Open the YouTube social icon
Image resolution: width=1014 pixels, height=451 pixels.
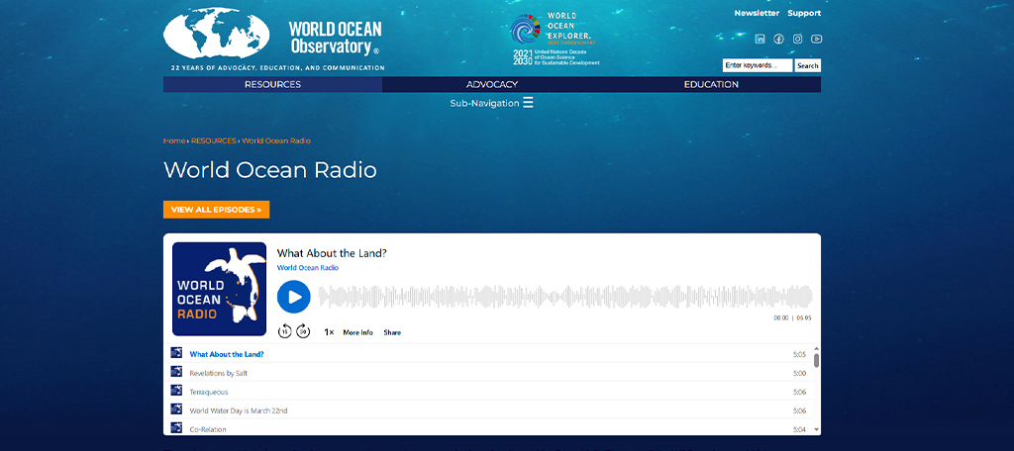(817, 39)
